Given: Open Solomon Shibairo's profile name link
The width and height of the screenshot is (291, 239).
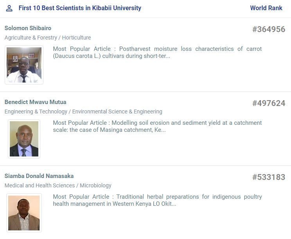Looking at the screenshot, I should tap(28, 28).
